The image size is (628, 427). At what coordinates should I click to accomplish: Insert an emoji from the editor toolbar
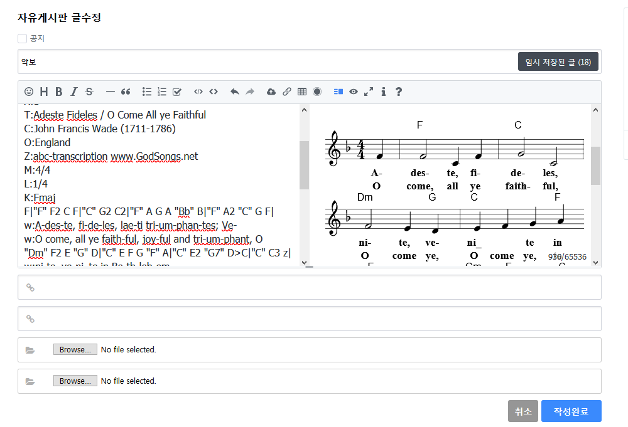tap(29, 92)
